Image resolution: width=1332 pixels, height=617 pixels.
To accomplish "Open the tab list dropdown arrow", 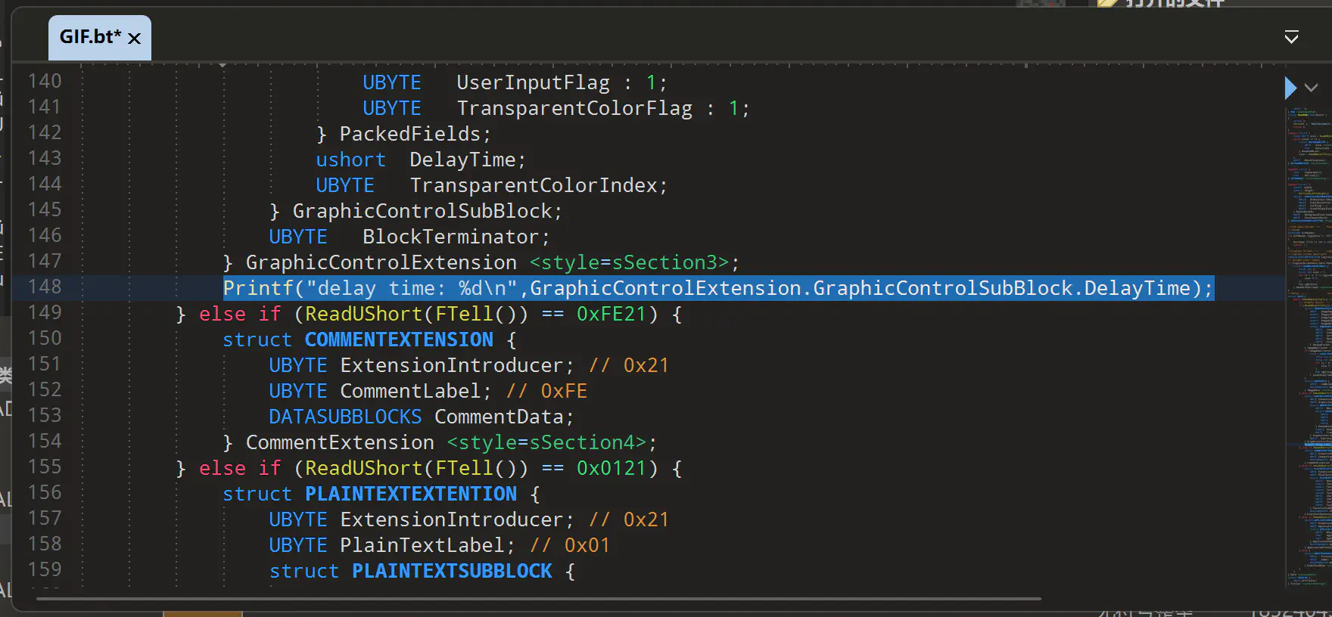I will tap(1291, 37).
